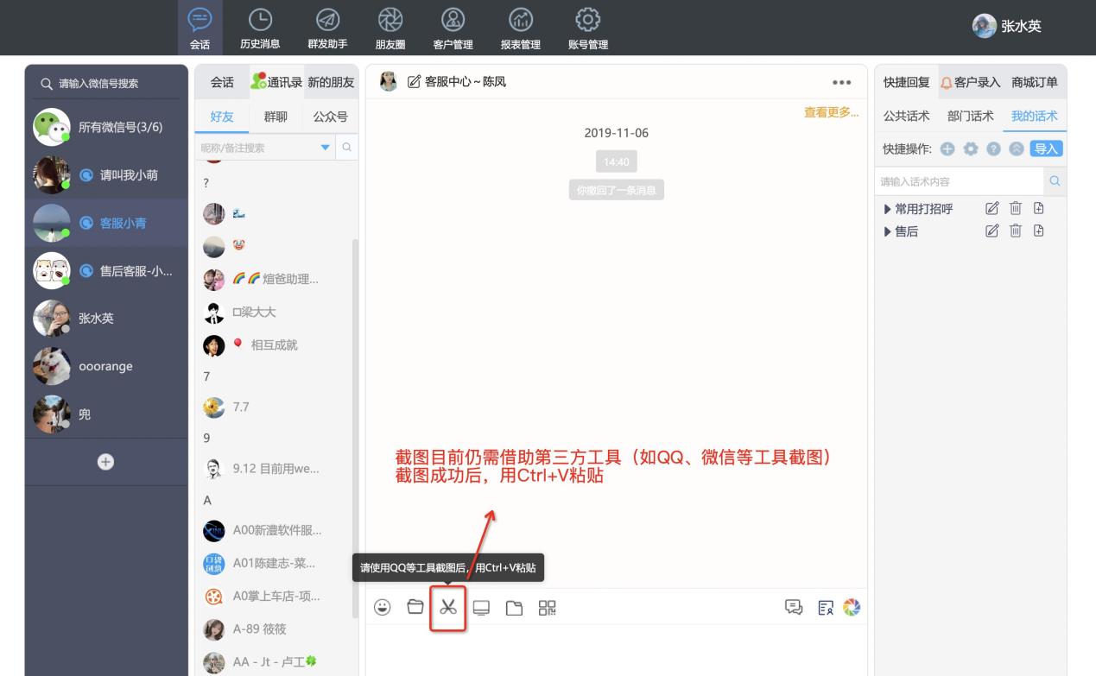The width and height of the screenshot is (1096, 676).
Task: Delete the 售后 script group
Action: (1016, 231)
